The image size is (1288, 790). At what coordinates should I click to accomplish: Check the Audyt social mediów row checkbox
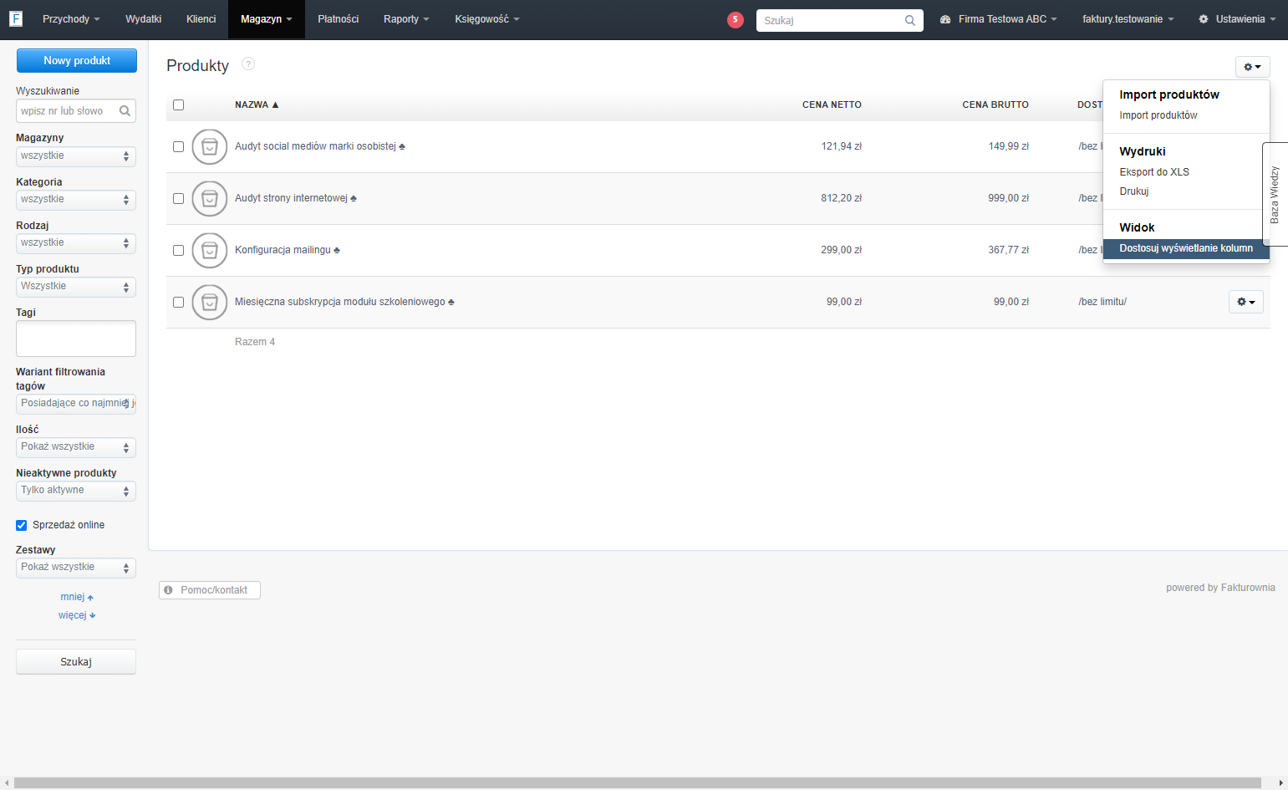pos(178,147)
